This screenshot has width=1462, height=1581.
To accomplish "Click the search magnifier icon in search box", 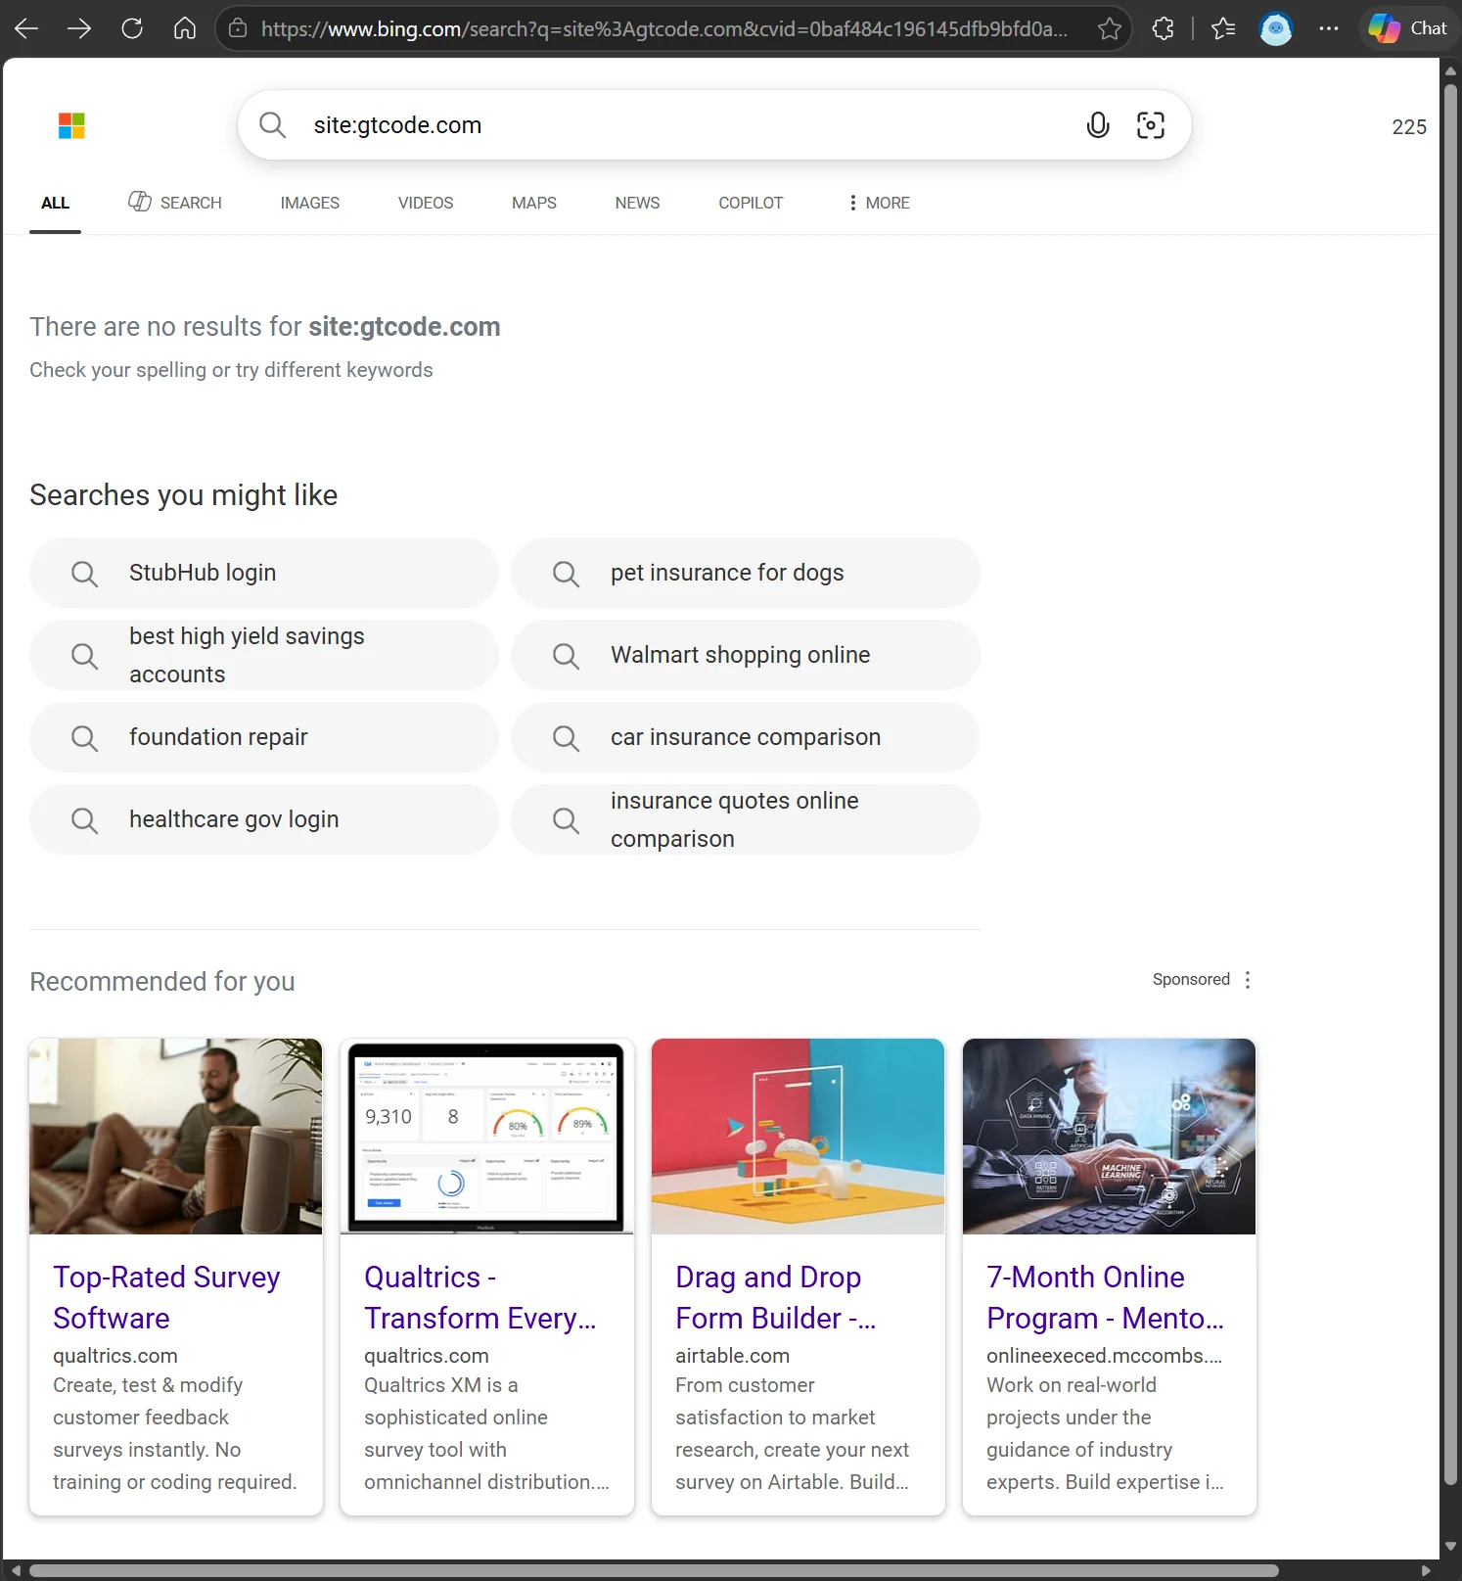I will (x=272, y=125).
